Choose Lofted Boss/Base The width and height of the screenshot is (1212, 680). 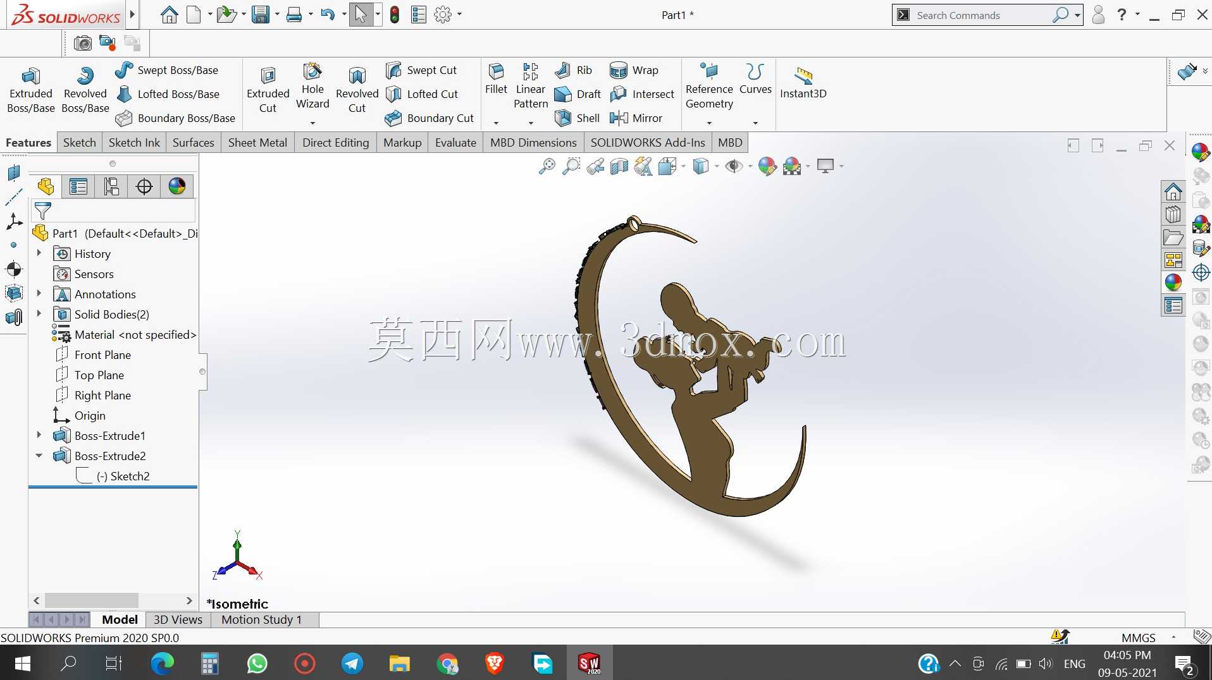(x=168, y=94)
